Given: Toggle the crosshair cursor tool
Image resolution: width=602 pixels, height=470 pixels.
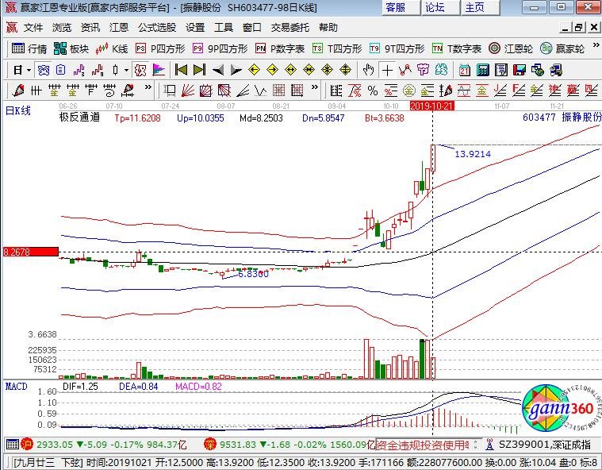Looking at the screenshot, I should click(387, 70).
